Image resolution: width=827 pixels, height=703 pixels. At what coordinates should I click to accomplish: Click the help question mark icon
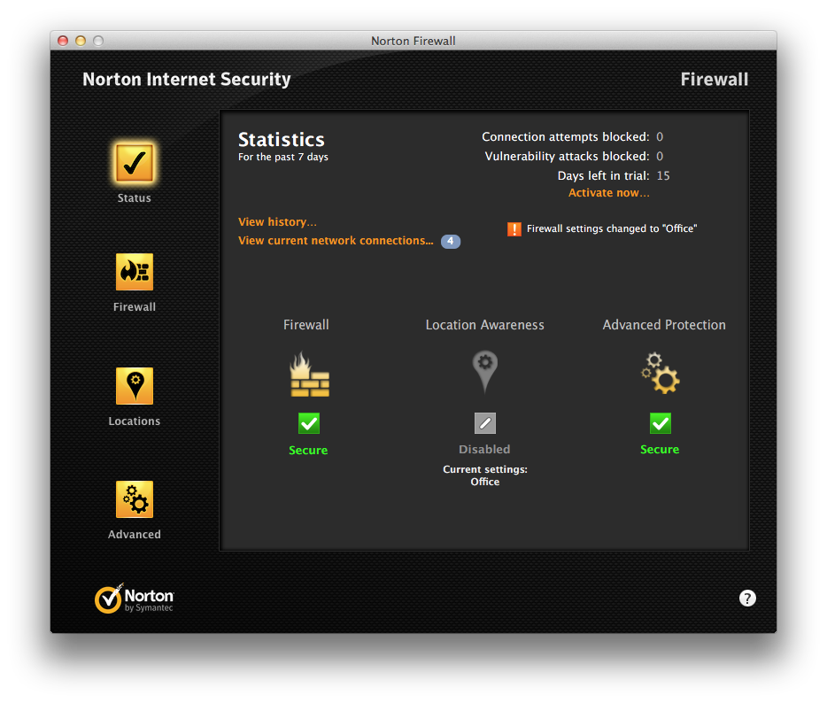tap(747, 598)
